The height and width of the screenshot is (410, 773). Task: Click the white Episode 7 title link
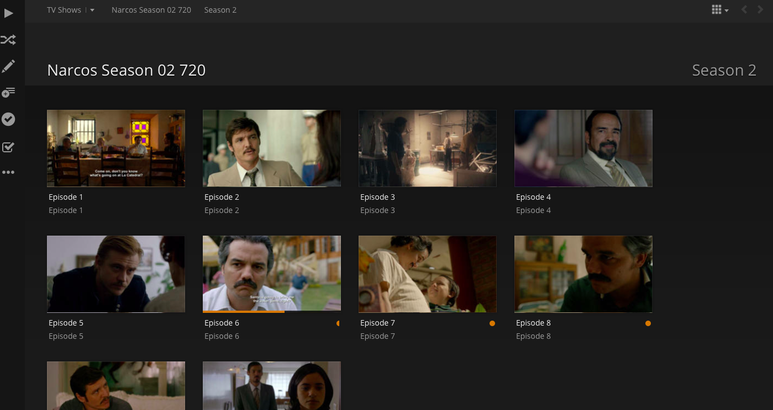377,323
